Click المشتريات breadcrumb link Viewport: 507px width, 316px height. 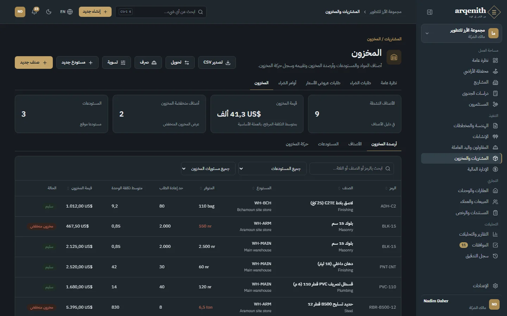point(393,39)
